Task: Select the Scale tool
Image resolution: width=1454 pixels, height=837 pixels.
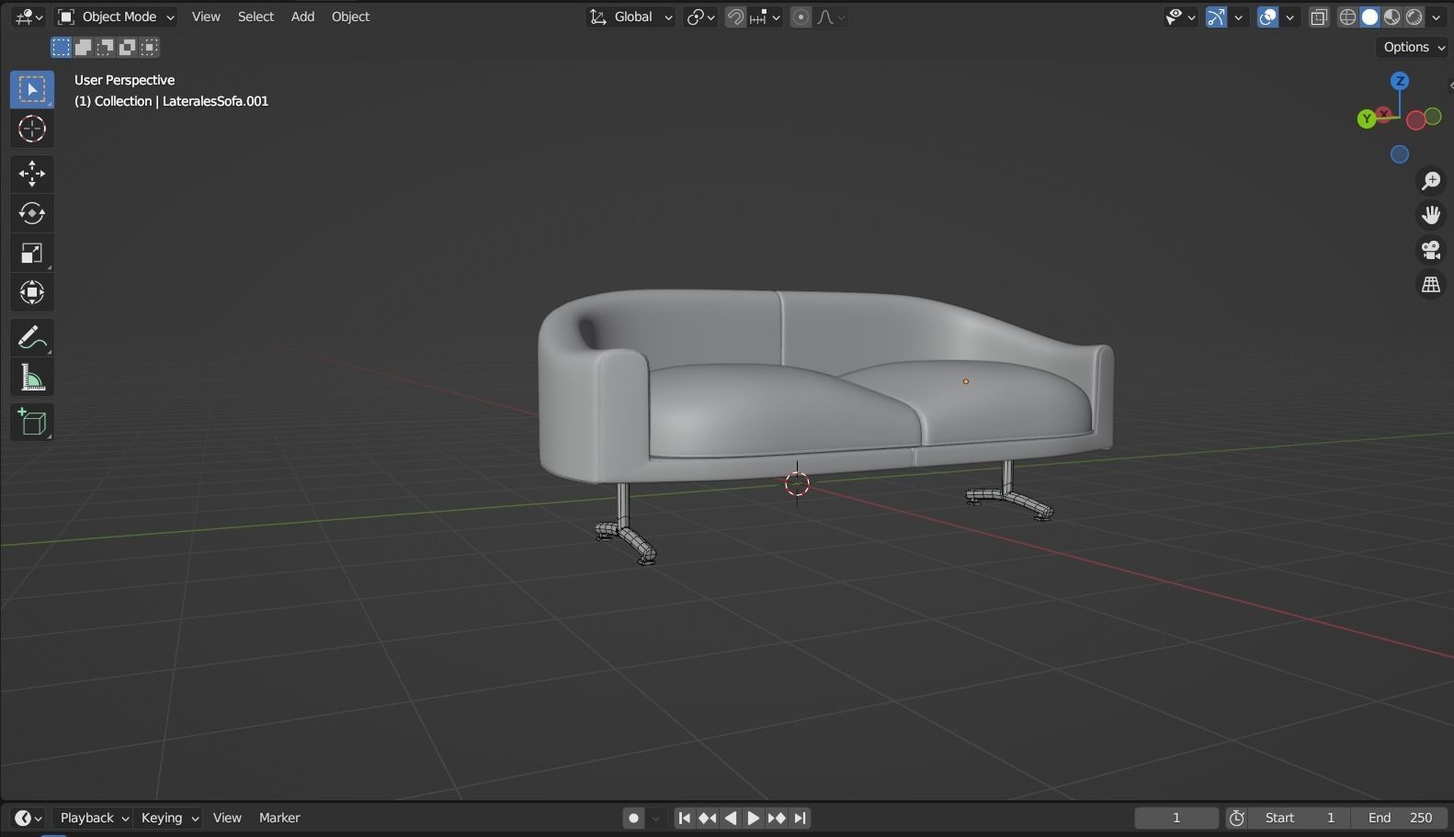Action: (x=32, y=254)
